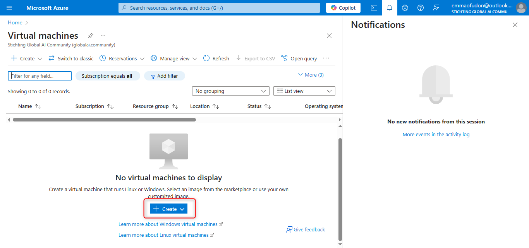Open More events in the activity log
This screenshot has height=248, width=529.
pyautogui.click(x=436, y=135)
